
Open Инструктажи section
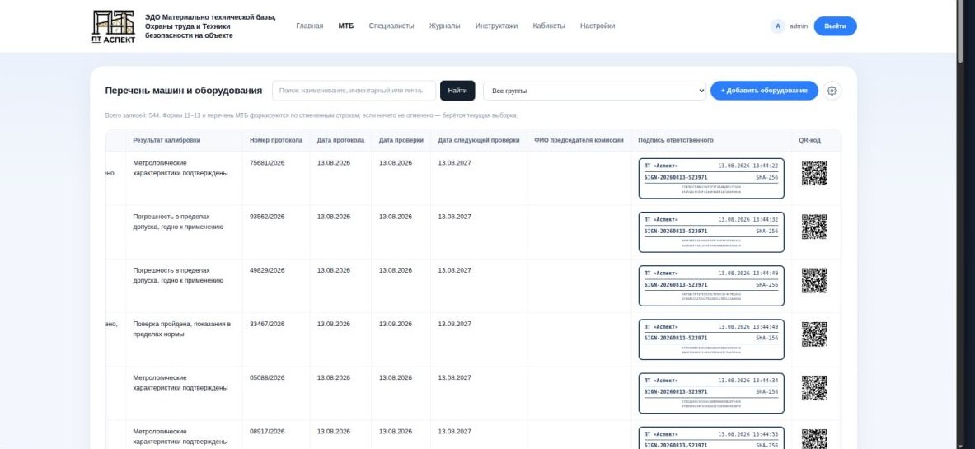click(496, 26)
